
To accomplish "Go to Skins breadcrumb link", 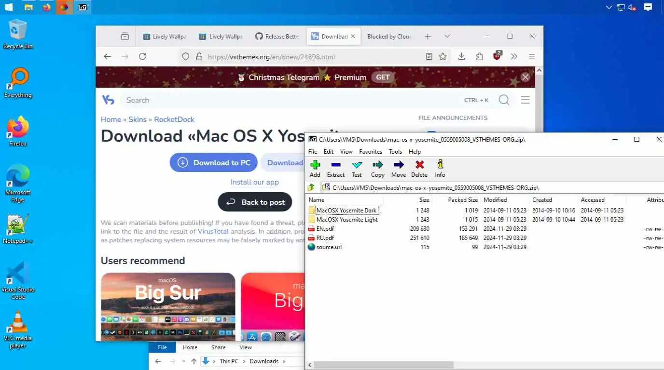I will pyautogui.click(x=138, y=119).
